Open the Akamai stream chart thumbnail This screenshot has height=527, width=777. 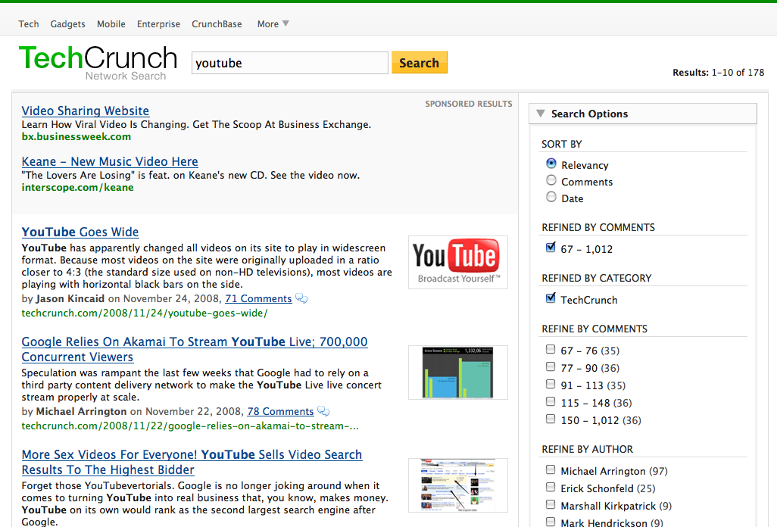coord(457,372)
